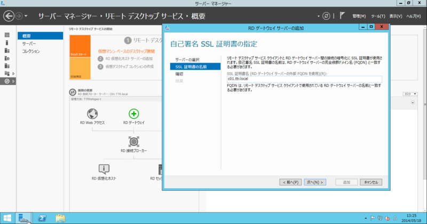
Task: Open the 仮想マシン ベースのデスクトップ展開 link
Action: tap(126, 51)
